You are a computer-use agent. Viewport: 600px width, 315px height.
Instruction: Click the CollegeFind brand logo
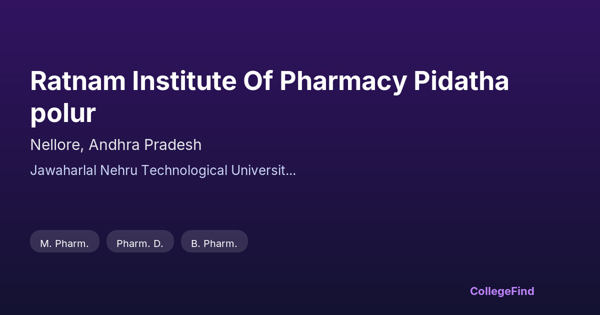coord(501,291)
